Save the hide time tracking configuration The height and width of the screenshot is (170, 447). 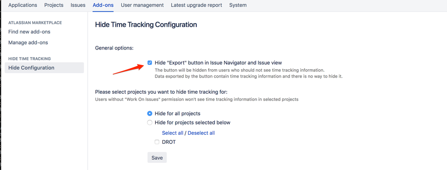157,158
